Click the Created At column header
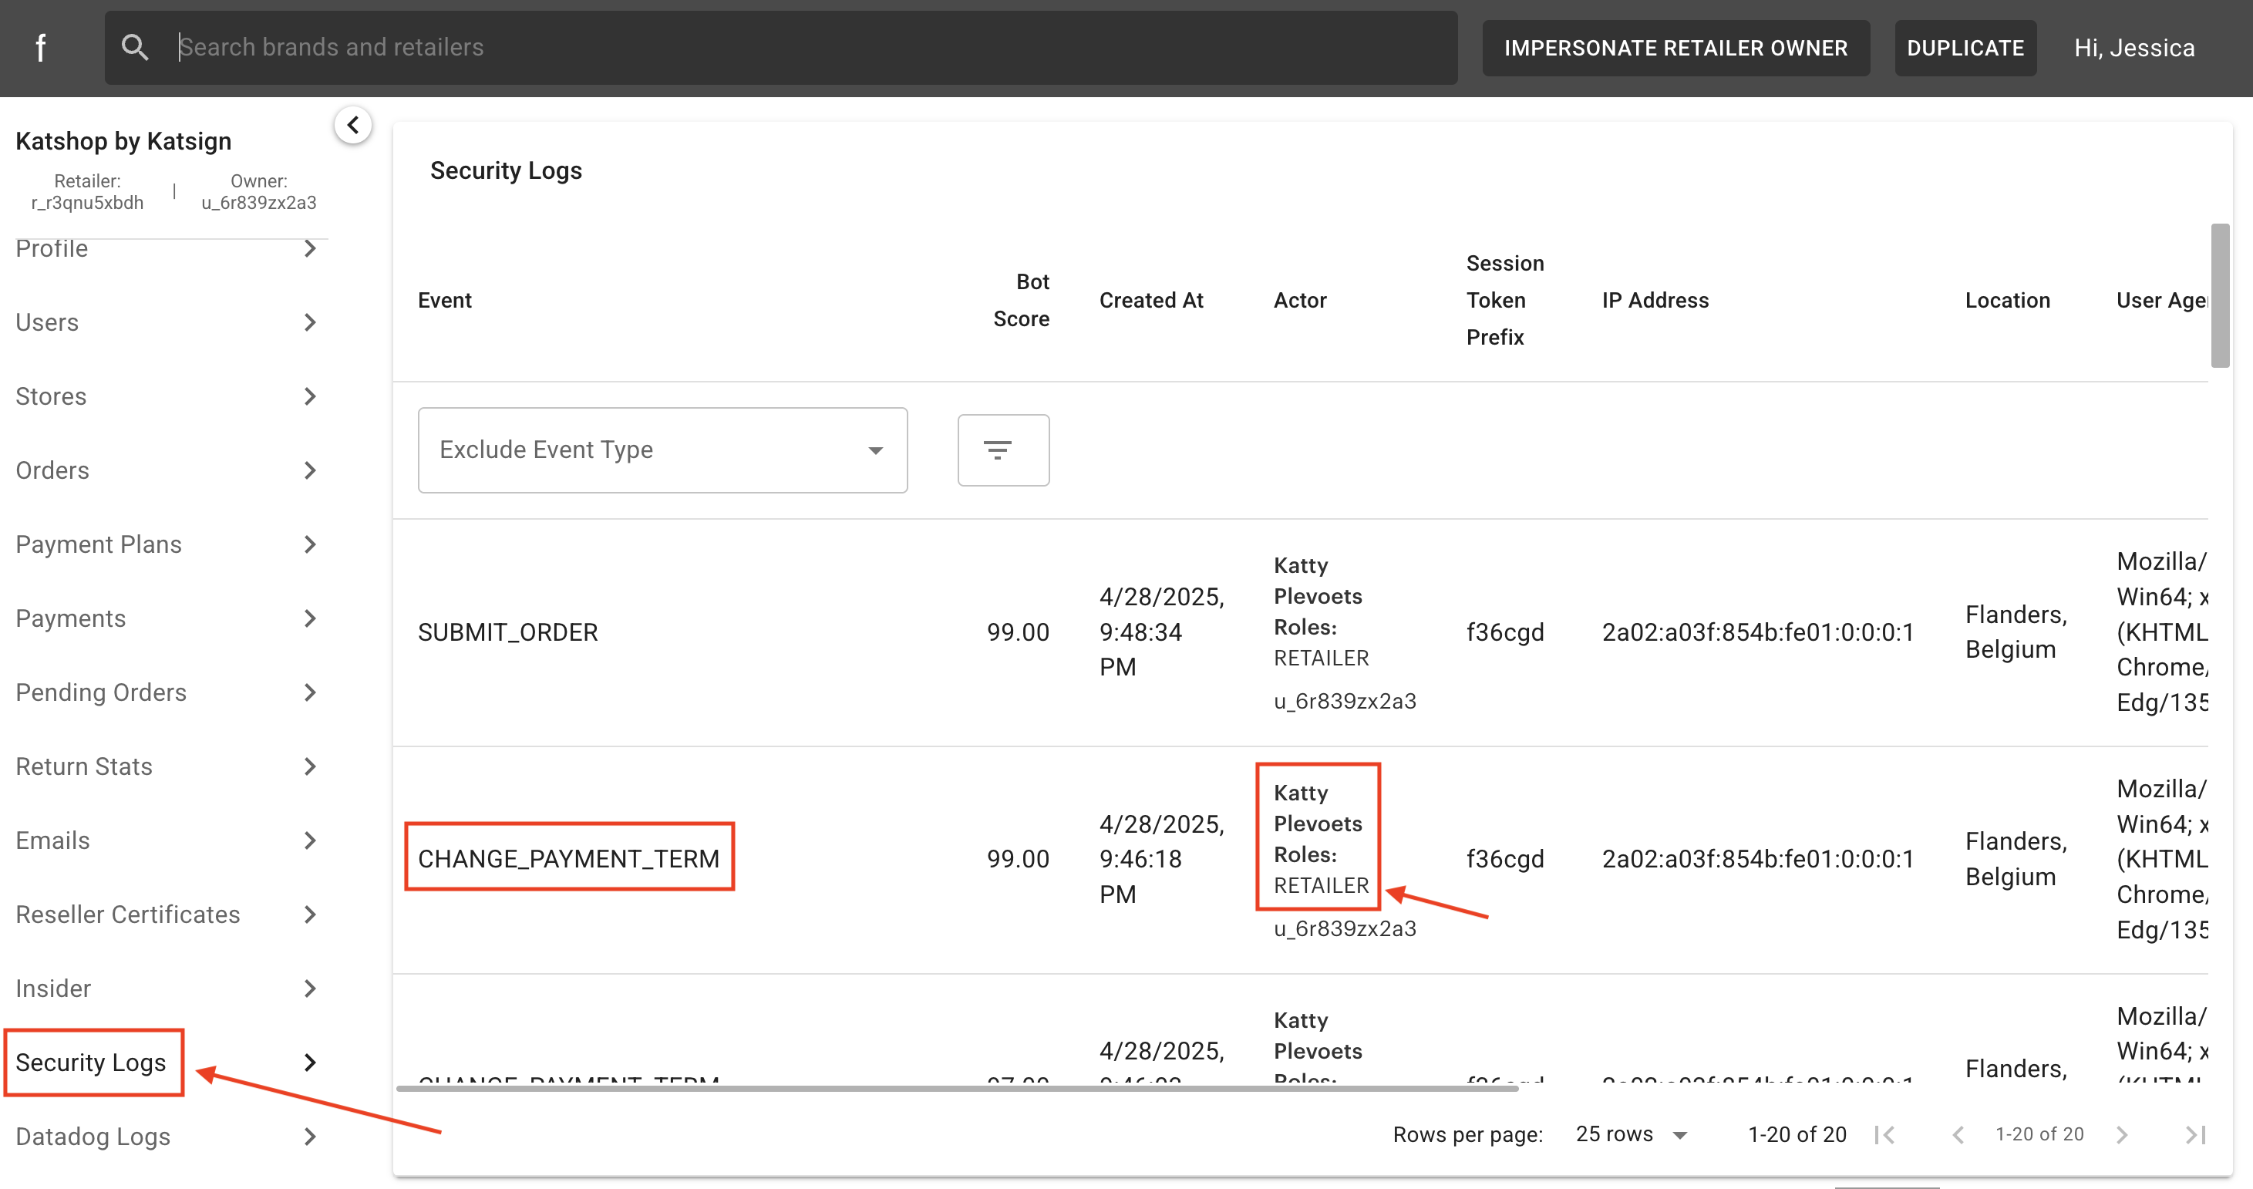 1151,300
